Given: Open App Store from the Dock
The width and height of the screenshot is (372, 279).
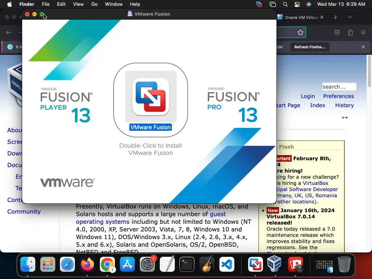Looking at the screenshot, I should (127, 264).
